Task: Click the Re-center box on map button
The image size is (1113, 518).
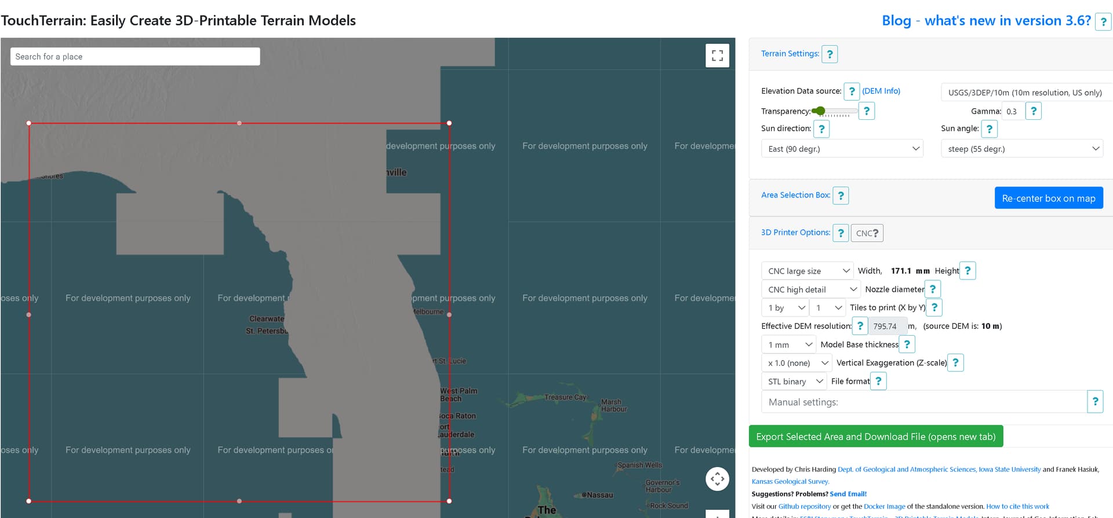Action: coord(1048,198)
